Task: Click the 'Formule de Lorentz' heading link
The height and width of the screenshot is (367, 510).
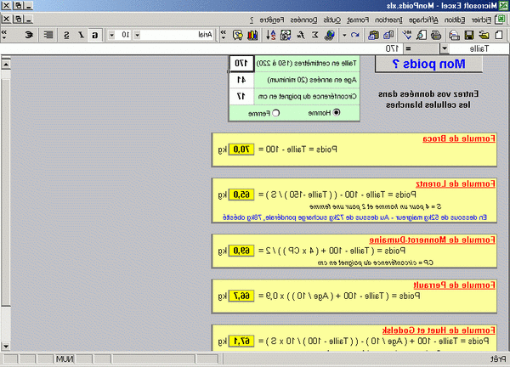Action: [456, 184]
